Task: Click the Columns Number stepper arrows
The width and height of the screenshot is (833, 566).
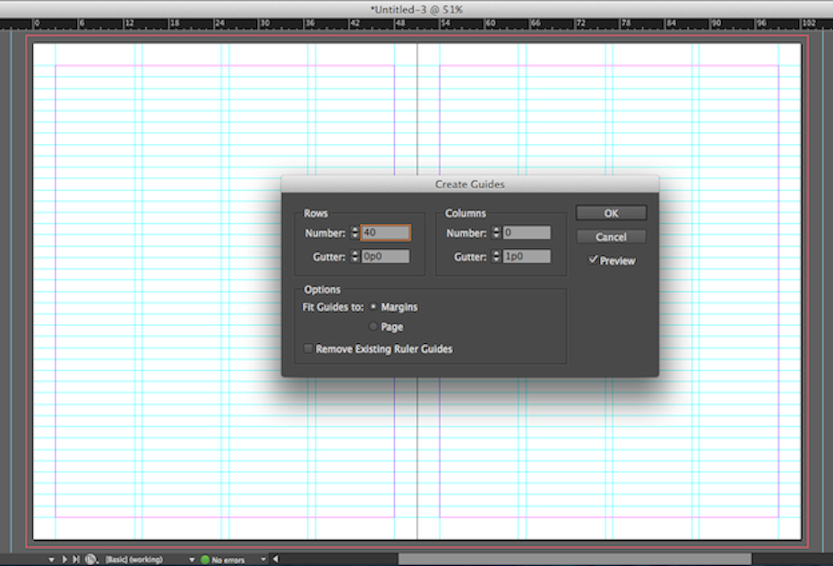Action: tap(496, 233)
